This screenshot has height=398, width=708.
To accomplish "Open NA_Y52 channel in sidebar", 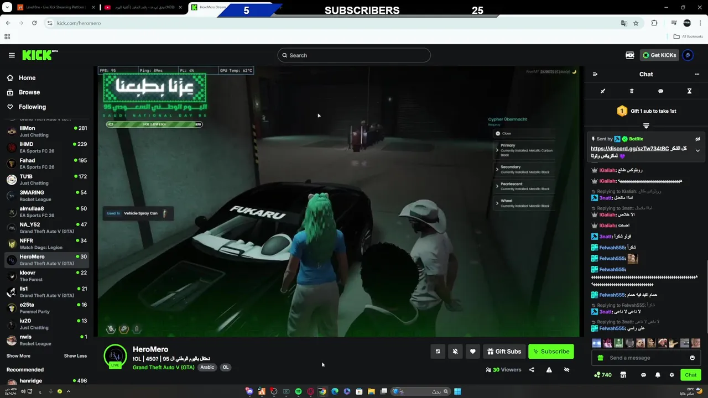I will 46,228.
